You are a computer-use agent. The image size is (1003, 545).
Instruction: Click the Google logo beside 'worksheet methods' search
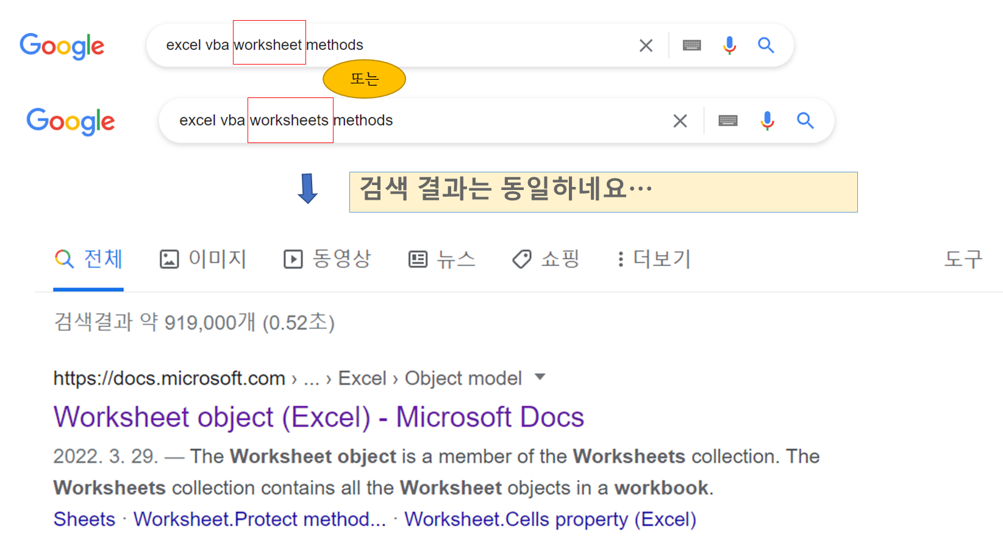[62, 46]
